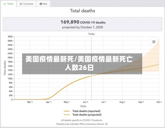Screen dimensions: 165x128
Task: Click the 'Mar 1' axis label
Action: 30,102
